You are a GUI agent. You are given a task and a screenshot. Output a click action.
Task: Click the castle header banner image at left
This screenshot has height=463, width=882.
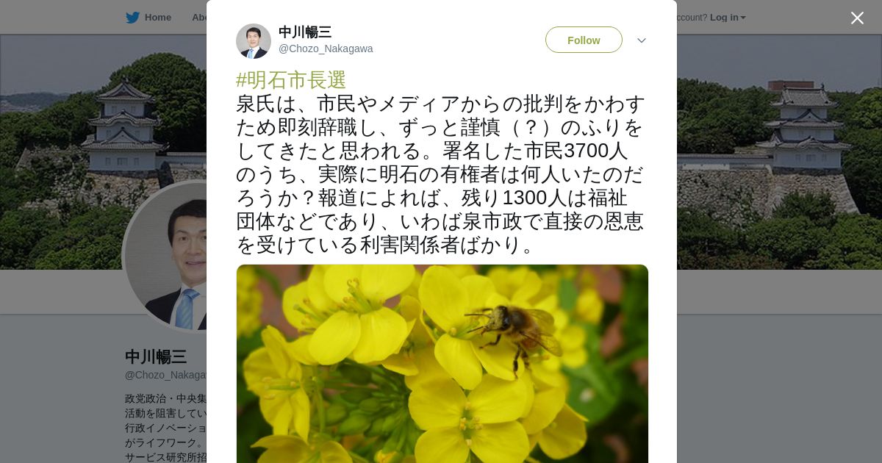click(103, 151)
